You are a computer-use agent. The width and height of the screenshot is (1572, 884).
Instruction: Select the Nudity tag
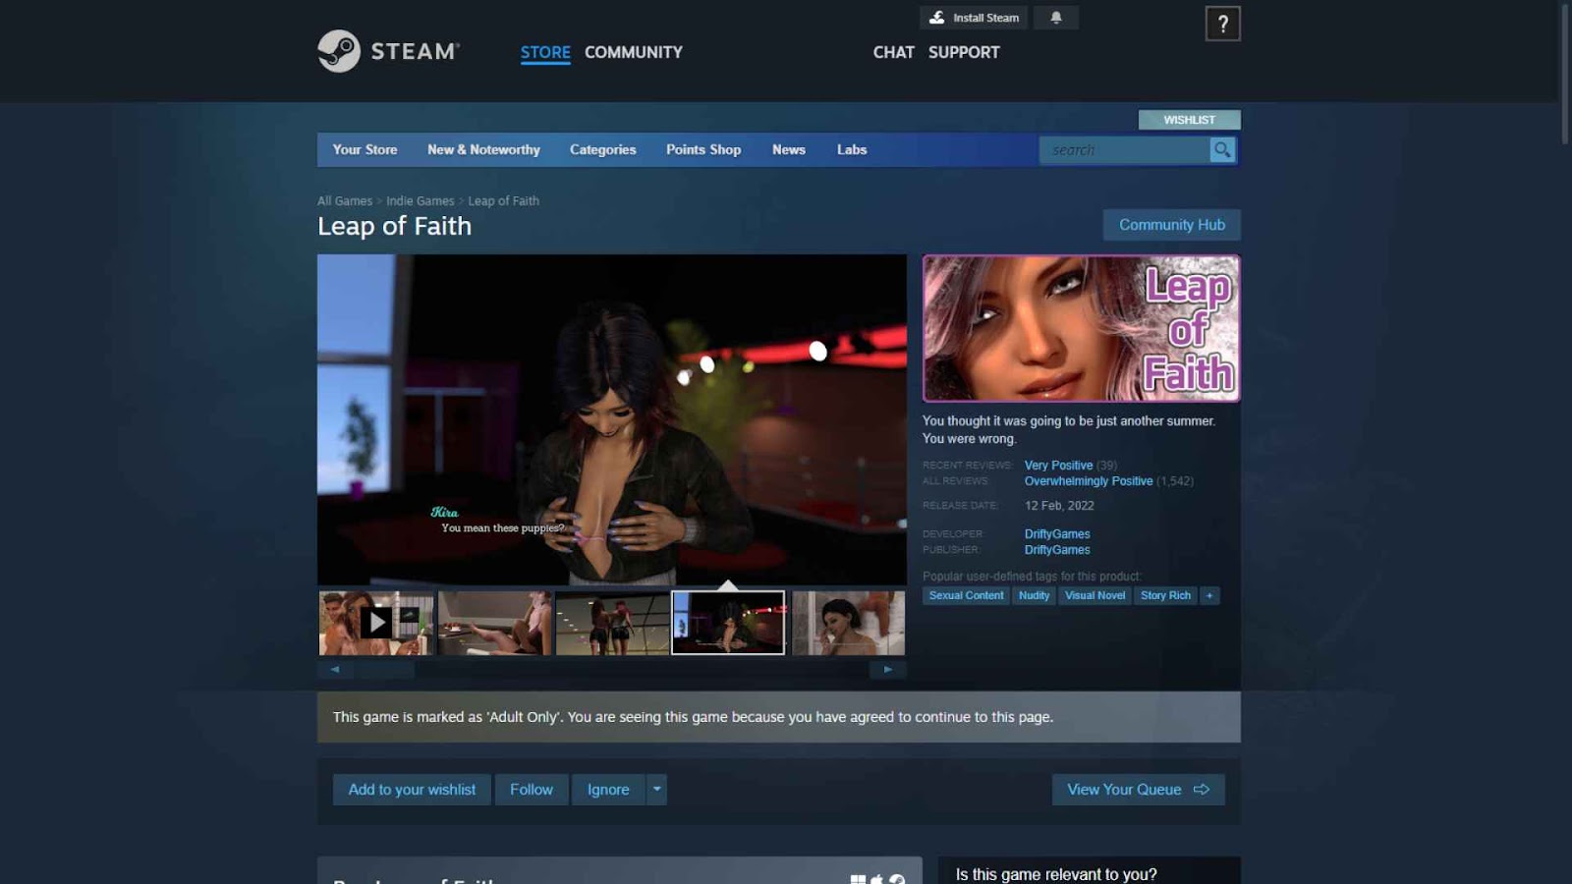click(x=1035, y=595)
